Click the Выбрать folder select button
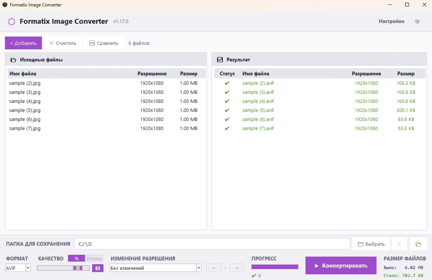The height and width of the screenshot is (280, 432). click(x=371, y=244)
